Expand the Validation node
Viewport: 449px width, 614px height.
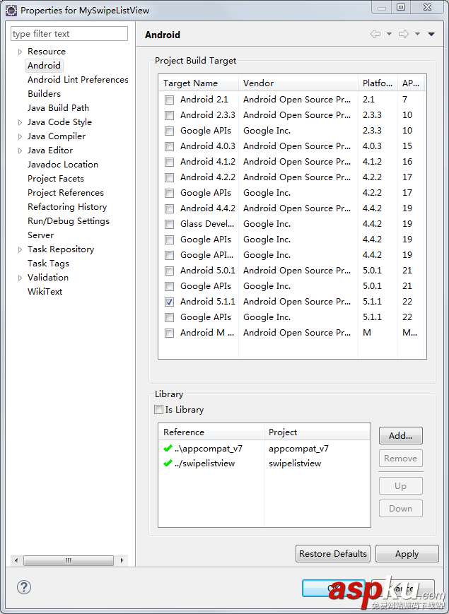[20, 278]
